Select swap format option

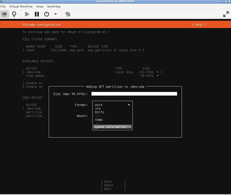(x=113, y=120)
